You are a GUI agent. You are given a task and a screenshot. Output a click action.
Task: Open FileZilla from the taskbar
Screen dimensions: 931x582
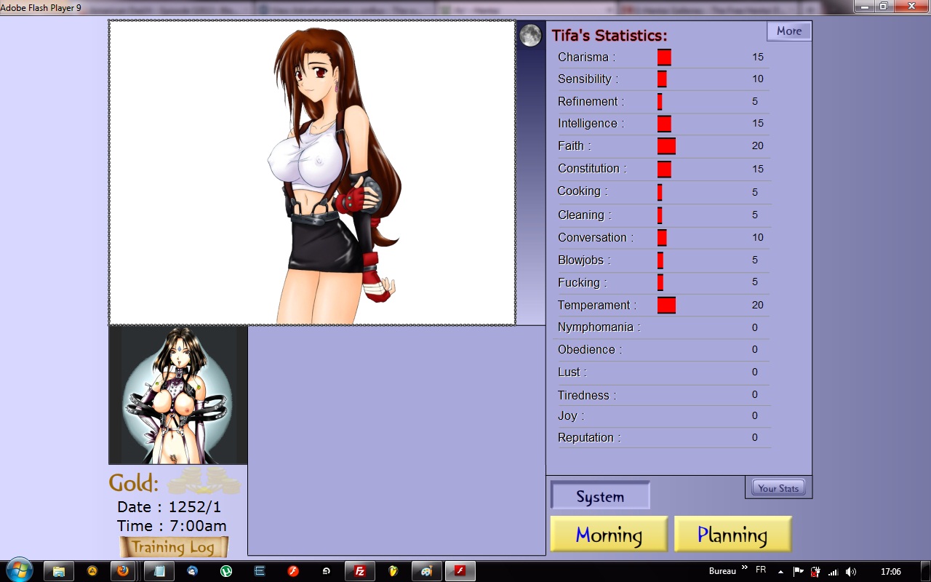359,571
